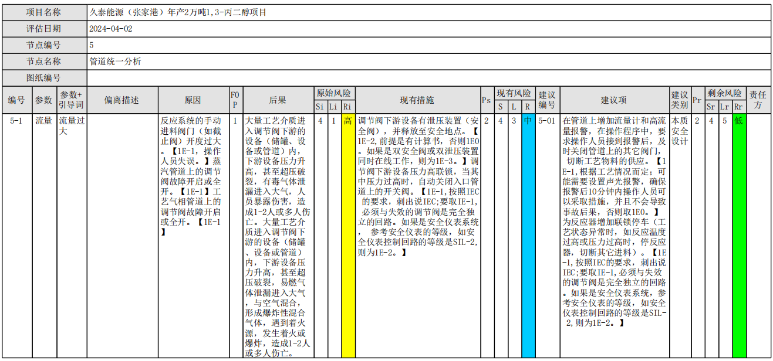Select the 图纸编号 label cell
The width and height of the screenshot is (773, 361).
pyautogui.click(x=45, y=78)
